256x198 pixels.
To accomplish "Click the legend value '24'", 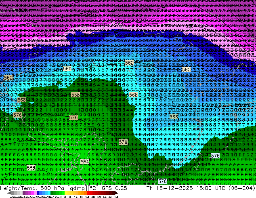I will coord(87,197).
